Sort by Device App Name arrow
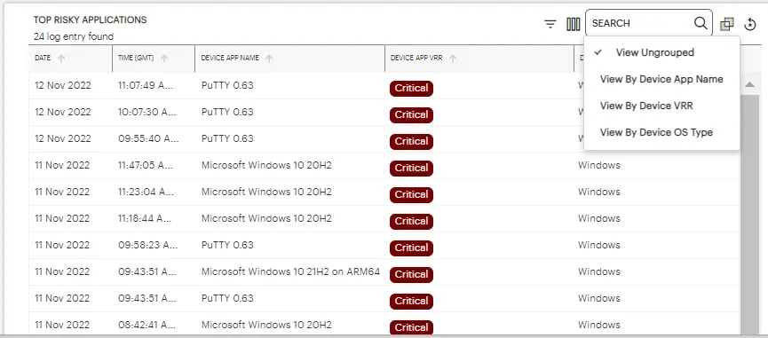Viewport: 768px width, 338px height. click(269, 59)
